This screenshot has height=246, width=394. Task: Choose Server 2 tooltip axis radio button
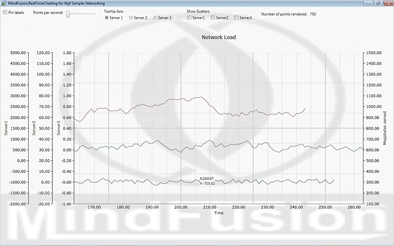[132, 18]
